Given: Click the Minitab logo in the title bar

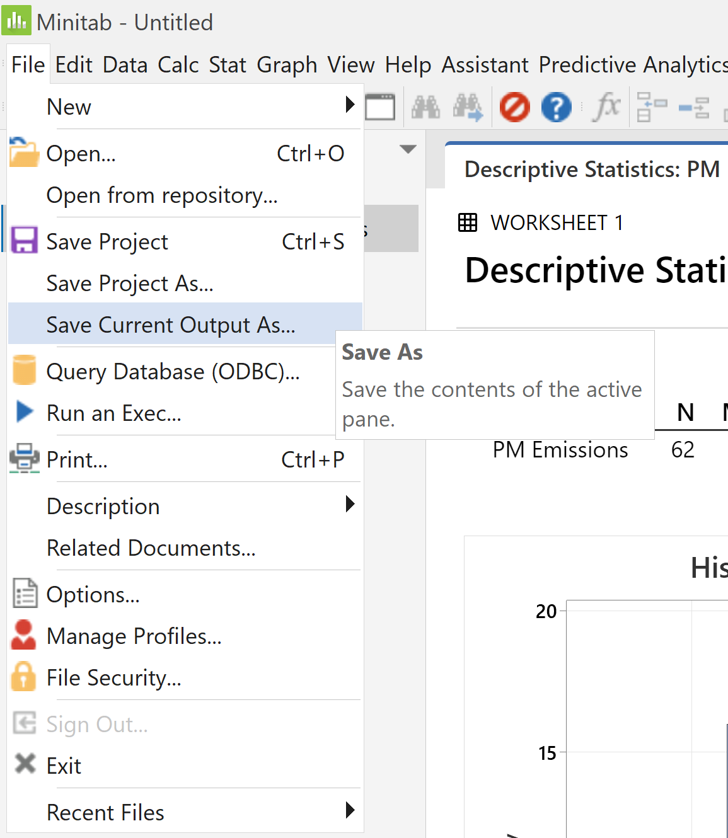Looking at the screenshot, I should (16, 20).
